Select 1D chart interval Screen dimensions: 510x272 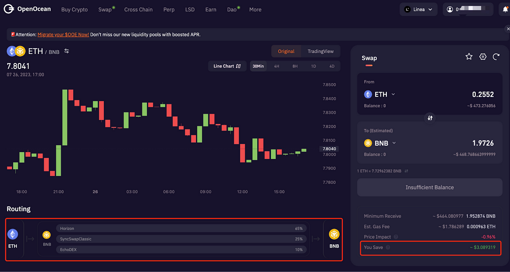[313, 66]
